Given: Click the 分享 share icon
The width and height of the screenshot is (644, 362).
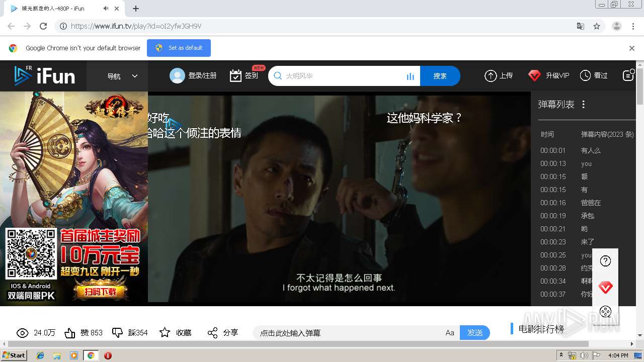Looking at the screenshot, I should (213, 333).
